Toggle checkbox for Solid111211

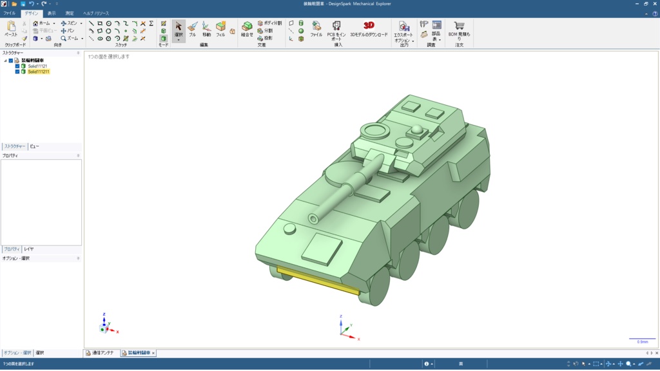click(17, 71)
